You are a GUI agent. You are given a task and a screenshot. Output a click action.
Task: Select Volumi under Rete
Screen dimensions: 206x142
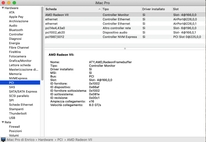tap(14, 135)
